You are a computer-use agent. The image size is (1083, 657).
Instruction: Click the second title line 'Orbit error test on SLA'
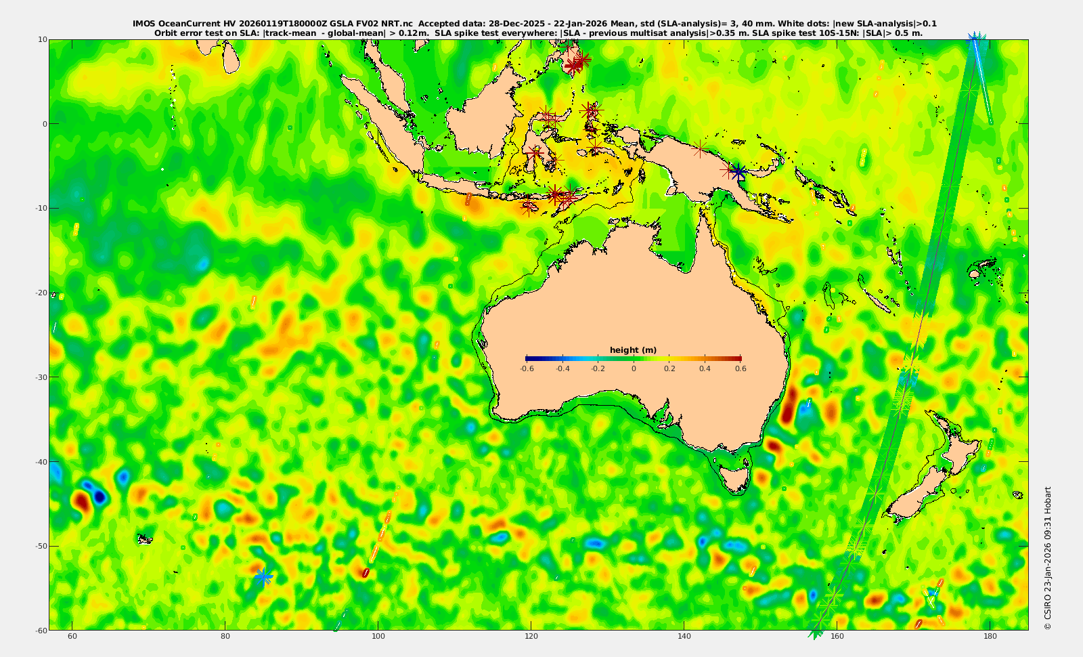(x=538, y=33)
